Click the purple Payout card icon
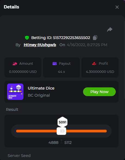125x160 pixels. [54, 64]
